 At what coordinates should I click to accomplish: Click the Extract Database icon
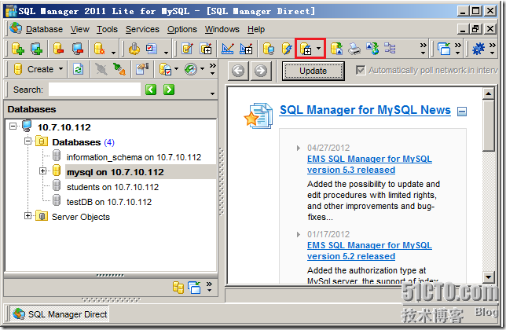[336, 49]
